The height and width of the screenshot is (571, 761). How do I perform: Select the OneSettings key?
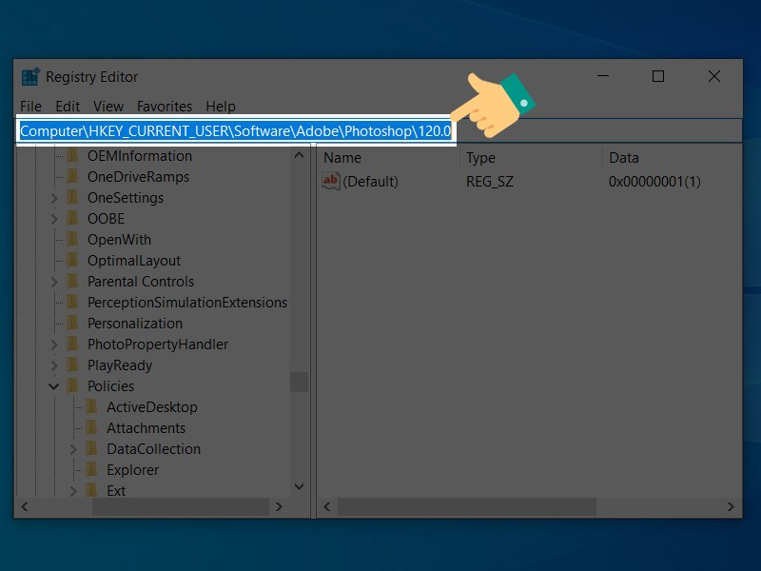click(126, 198)
